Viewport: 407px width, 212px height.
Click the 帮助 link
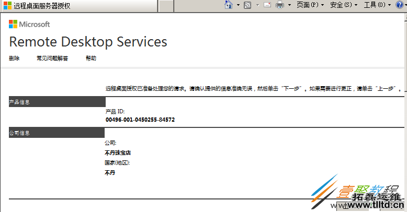click(91, 58)
